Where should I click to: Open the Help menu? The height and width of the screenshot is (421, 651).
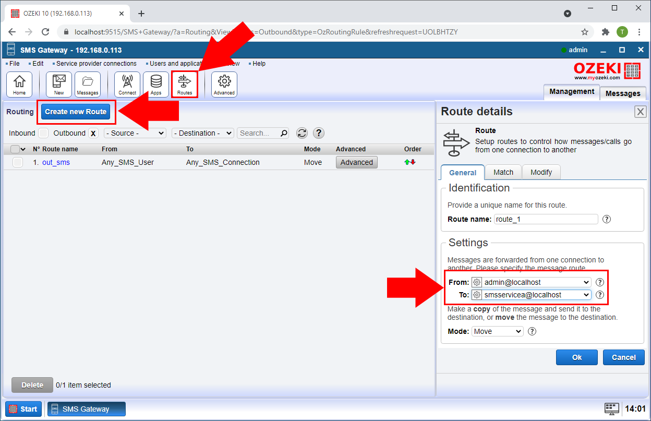(x=259, y=64)
